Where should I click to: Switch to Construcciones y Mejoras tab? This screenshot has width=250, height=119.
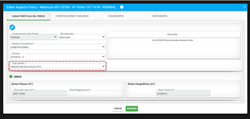tap(72, 16)
